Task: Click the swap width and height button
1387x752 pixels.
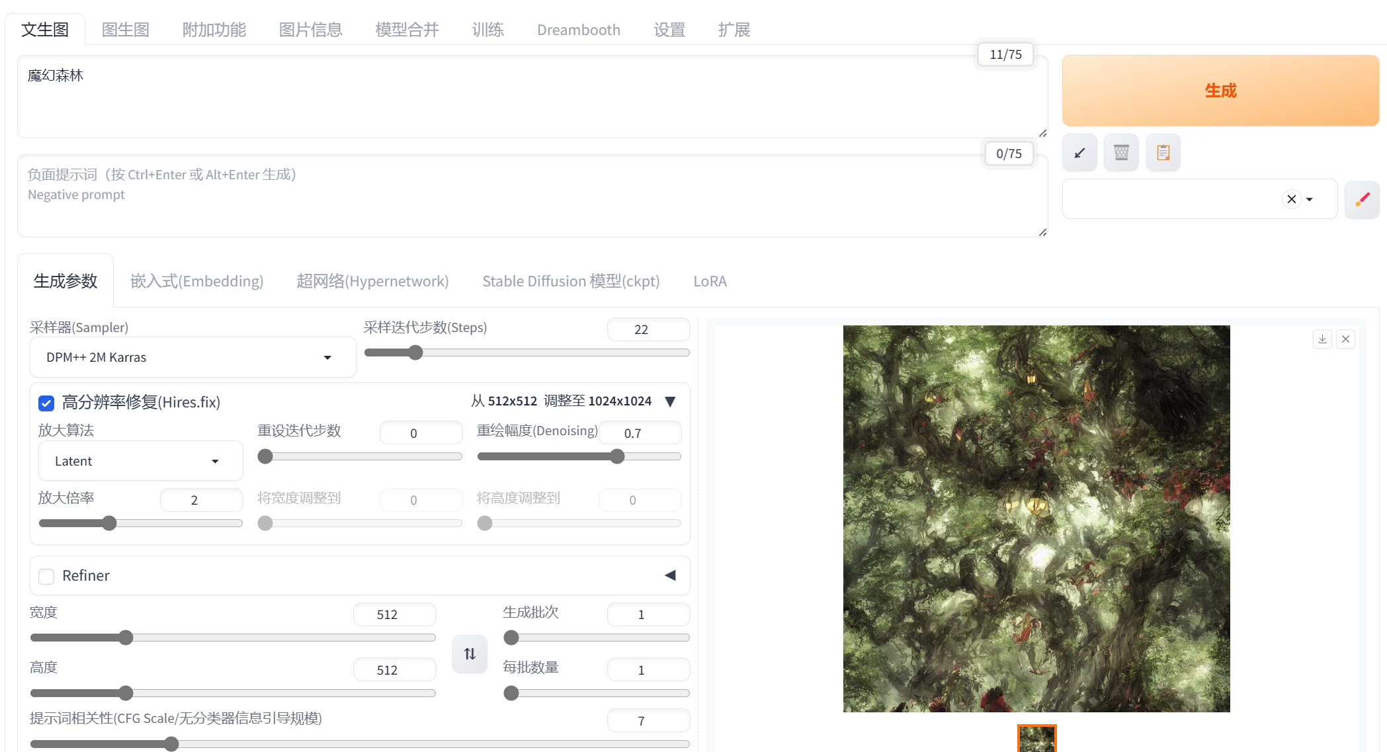Action: 470,653
